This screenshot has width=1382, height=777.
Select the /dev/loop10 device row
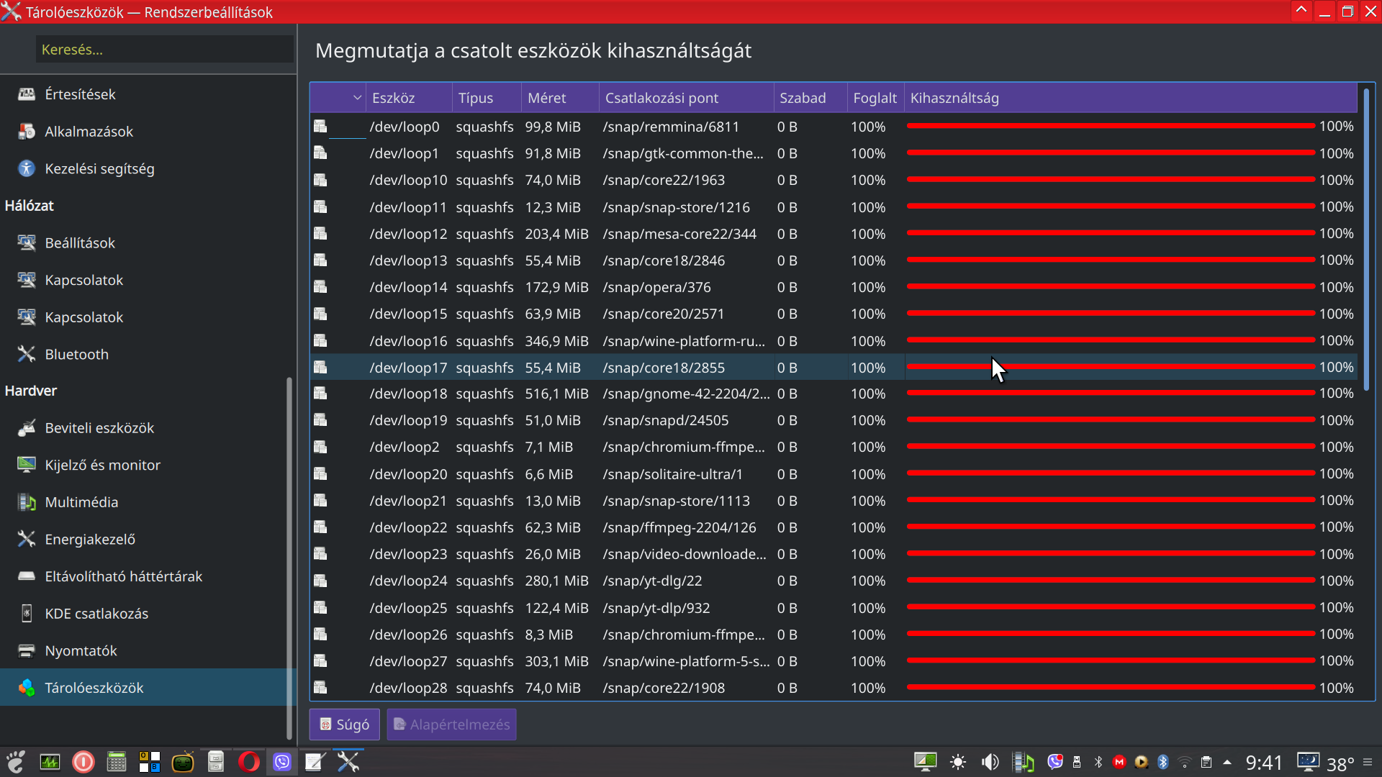point(834,180)
